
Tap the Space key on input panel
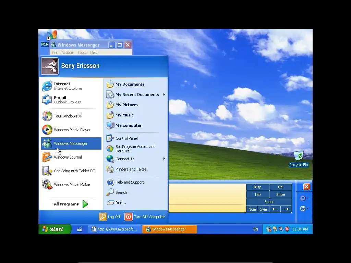[x=269, y=202]
